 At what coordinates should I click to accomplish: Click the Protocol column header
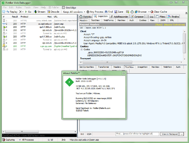[24, 17]
